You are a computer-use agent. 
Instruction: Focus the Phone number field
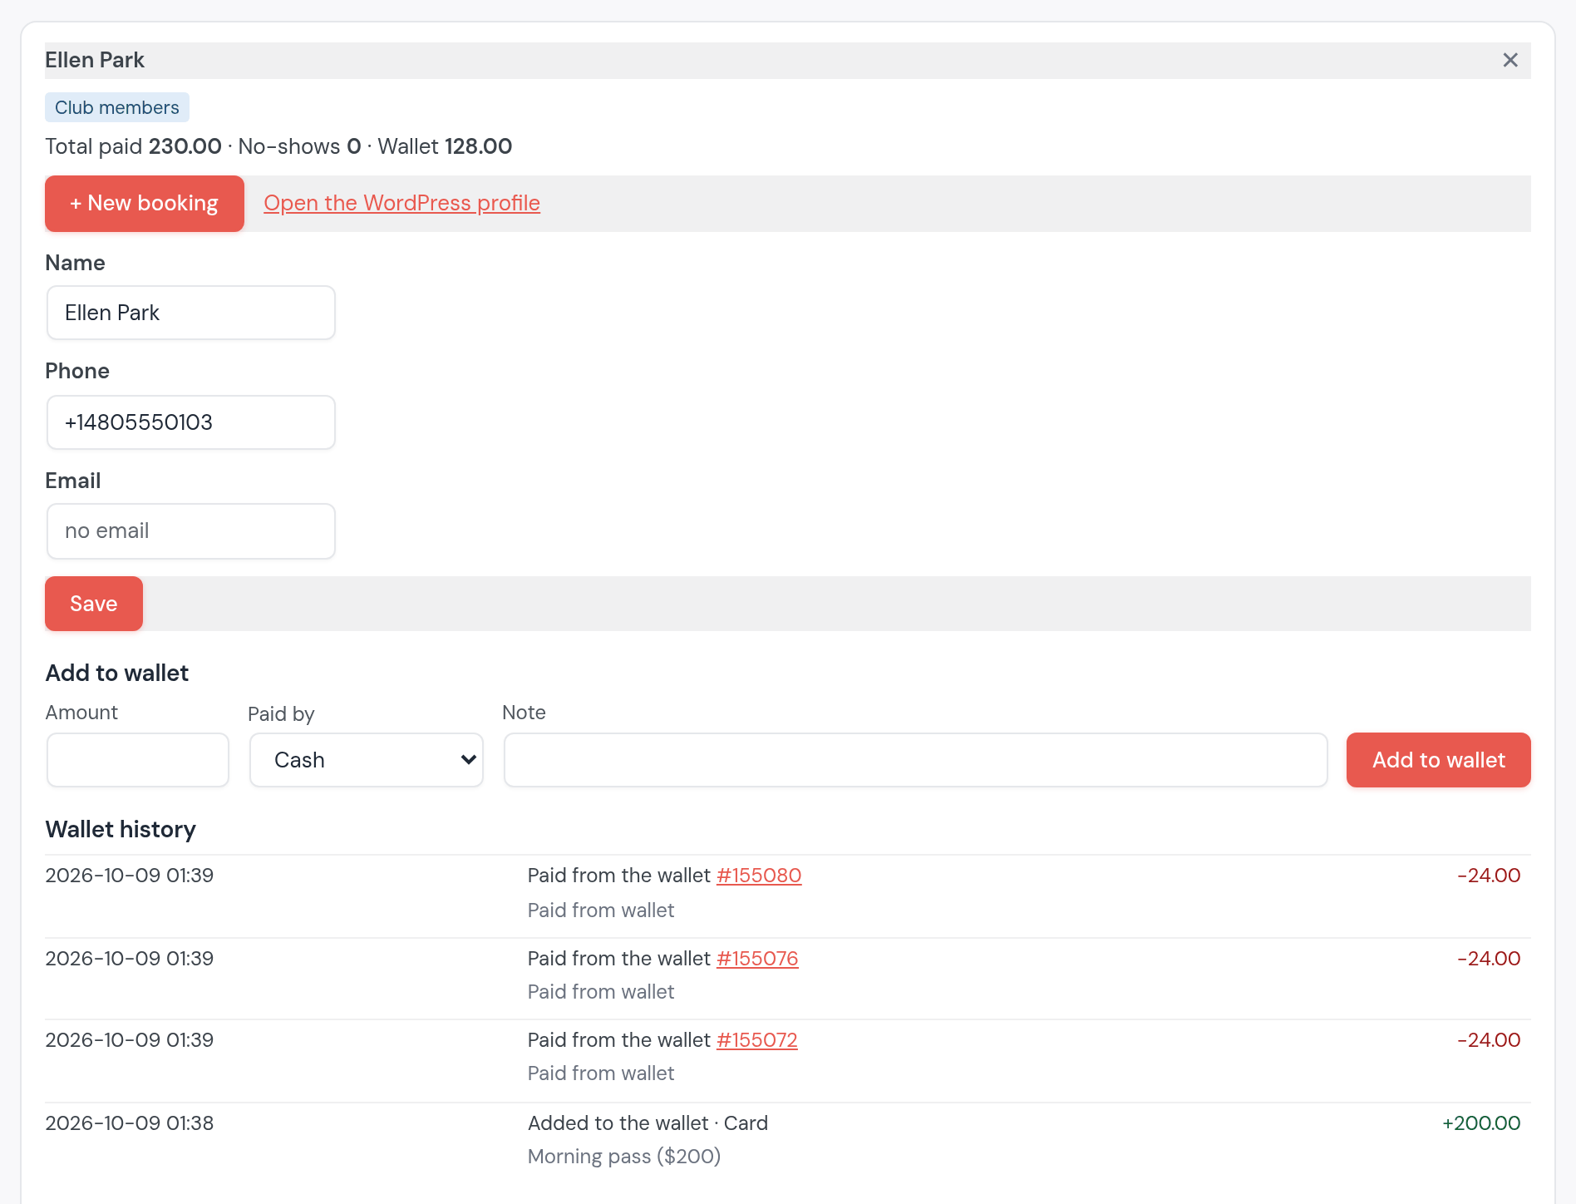(191, 422)
